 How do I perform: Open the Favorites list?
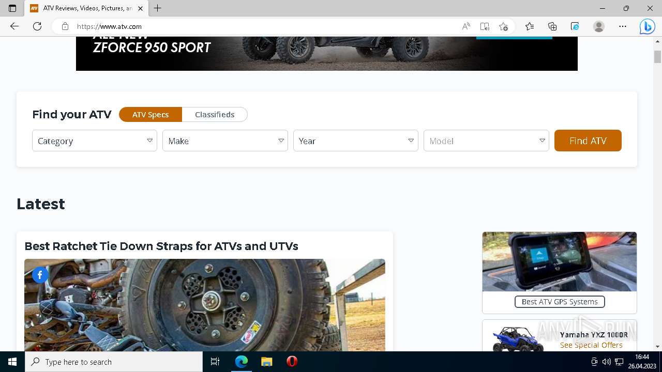tap(530, 26)
